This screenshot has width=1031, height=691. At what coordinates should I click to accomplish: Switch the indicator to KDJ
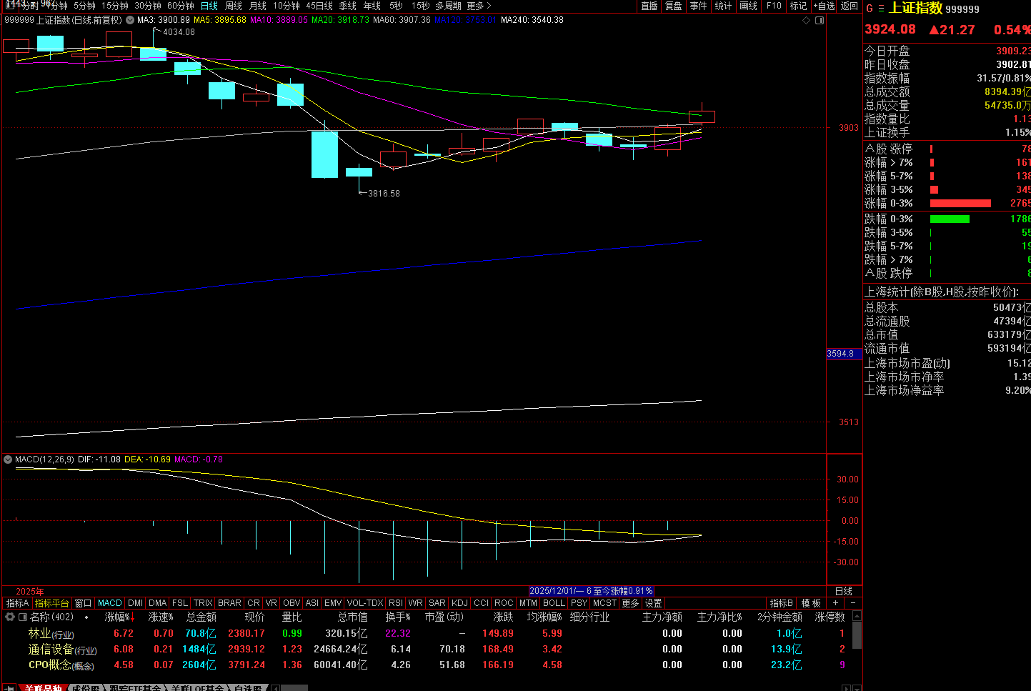[x=459, y=603]
